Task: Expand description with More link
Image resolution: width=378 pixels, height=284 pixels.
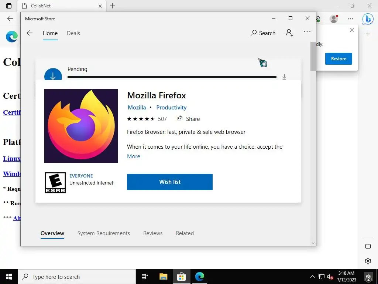Action: pos(134,156)
